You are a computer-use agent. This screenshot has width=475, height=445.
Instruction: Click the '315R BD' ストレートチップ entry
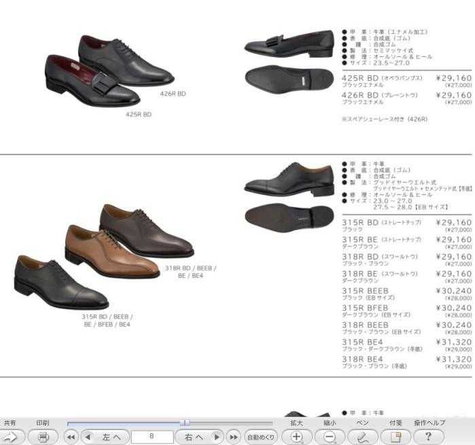click(406, 226)
